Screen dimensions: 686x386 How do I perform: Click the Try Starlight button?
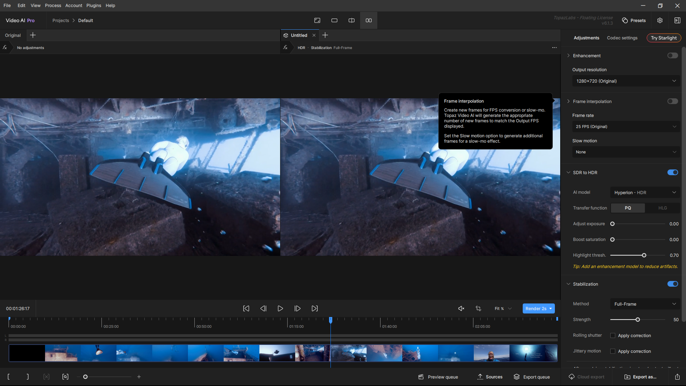[663, 38]
